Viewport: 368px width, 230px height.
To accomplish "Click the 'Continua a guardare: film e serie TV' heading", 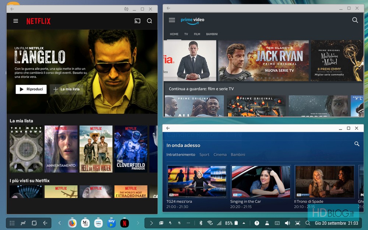I will (201, 89).
